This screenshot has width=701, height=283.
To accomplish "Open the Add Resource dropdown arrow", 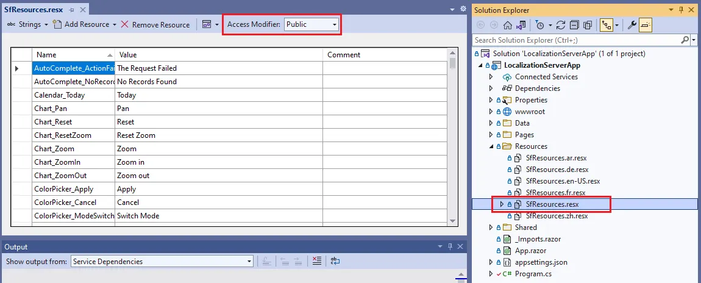I will point(115,24).
